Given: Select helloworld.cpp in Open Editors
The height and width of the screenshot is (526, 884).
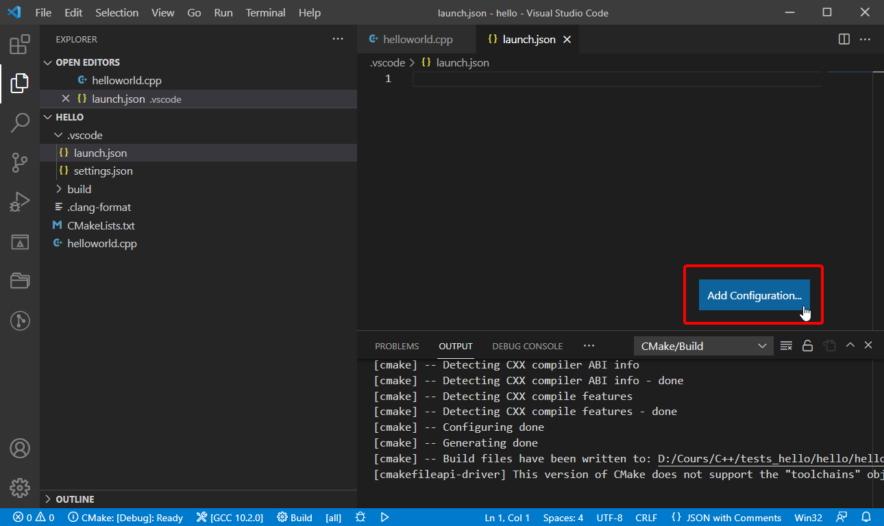Looking at the screenshot, I should pyautogui.click(x=199, y=81).
